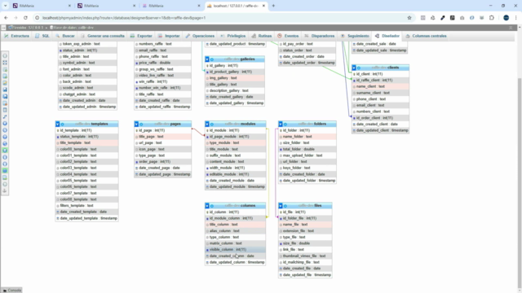Open options circle on modules table header

point(212,125)
